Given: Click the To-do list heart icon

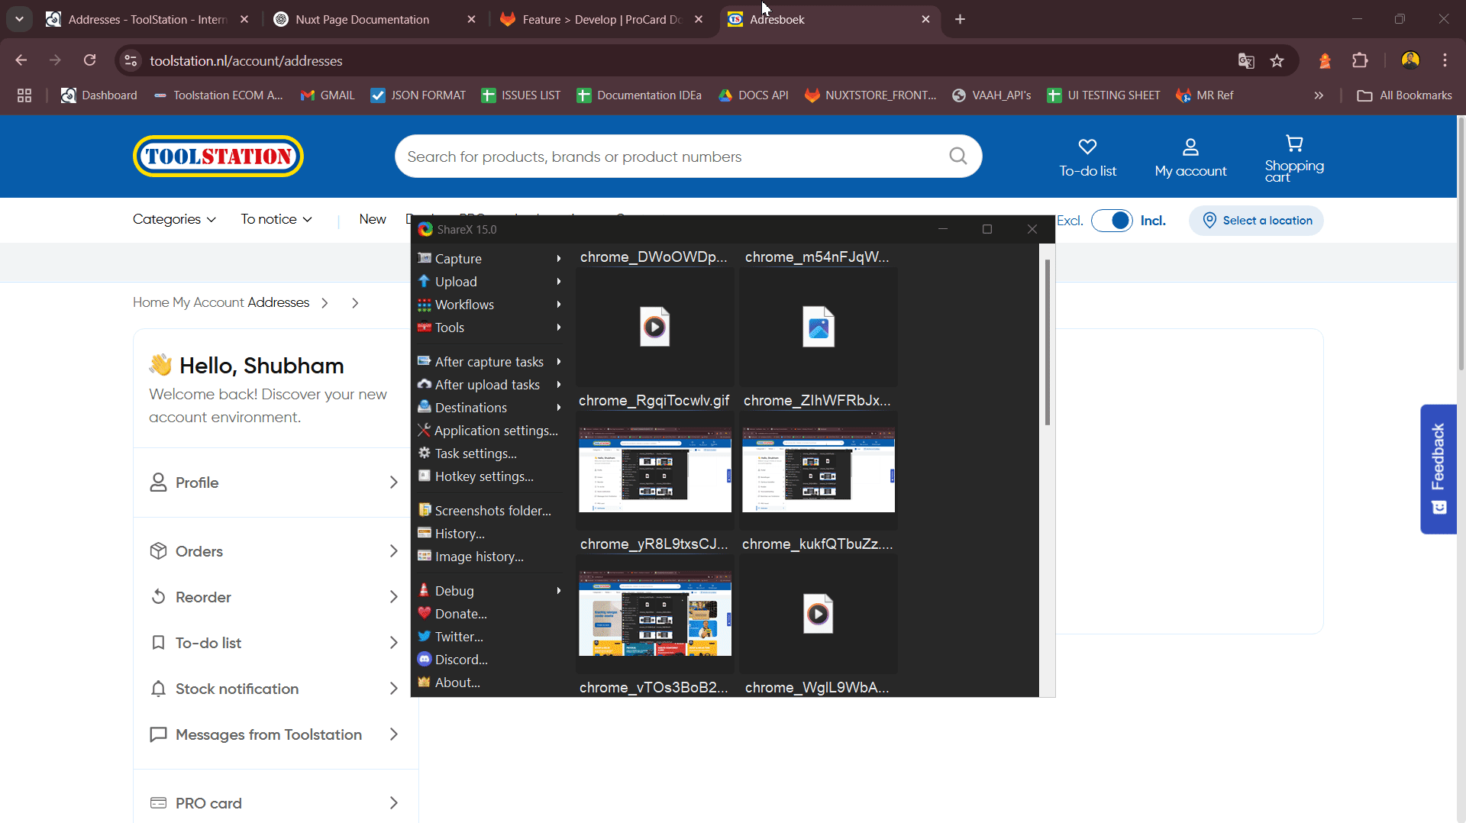Looking at the screenshot, I should coord(1087,147).
